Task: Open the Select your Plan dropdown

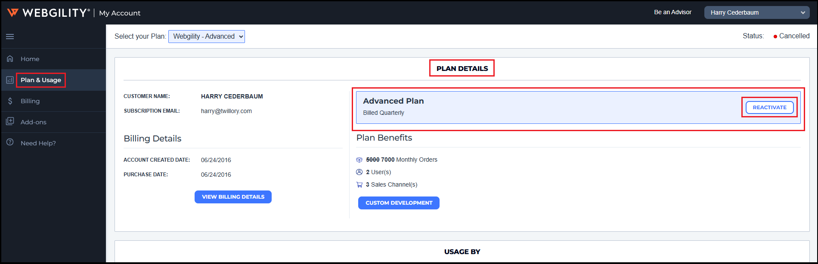Action: pyautogui.click(x=207, y=37)
